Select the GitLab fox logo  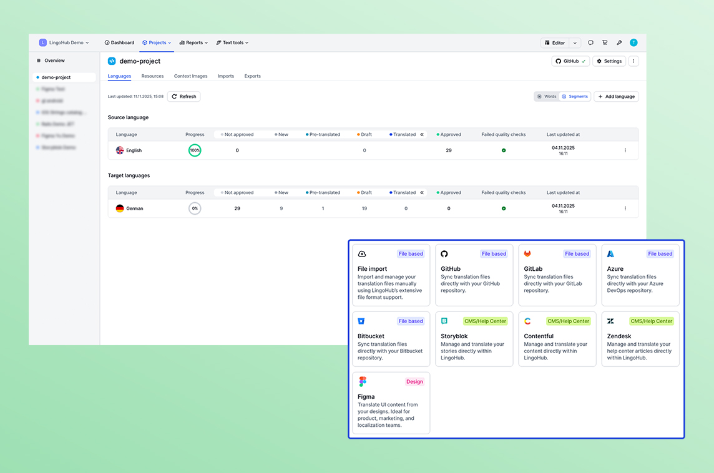coord(527,254)
